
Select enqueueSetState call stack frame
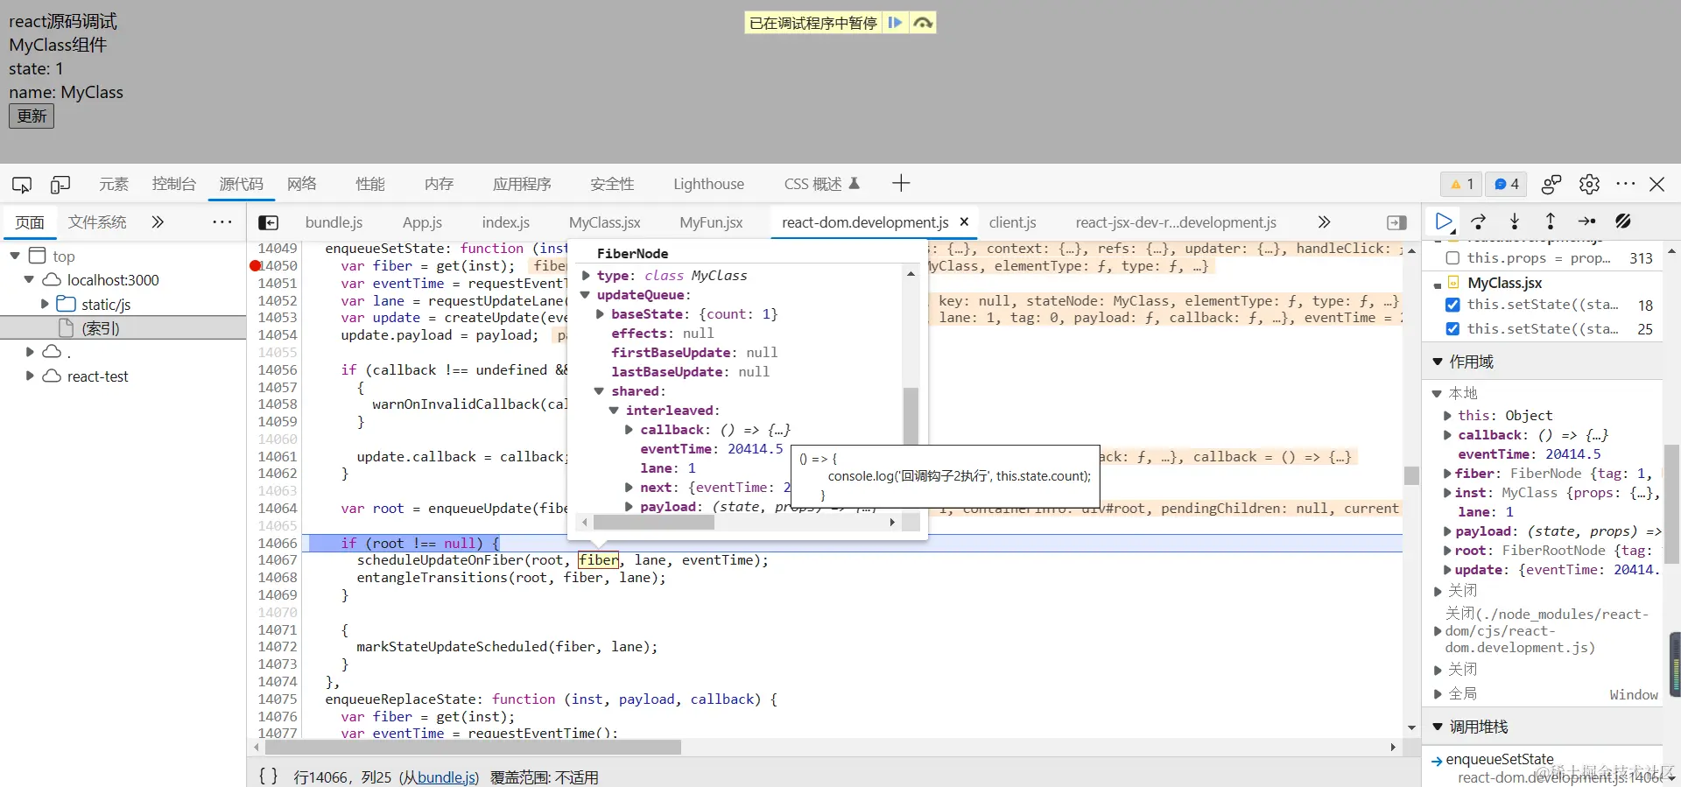[1500, 759]
